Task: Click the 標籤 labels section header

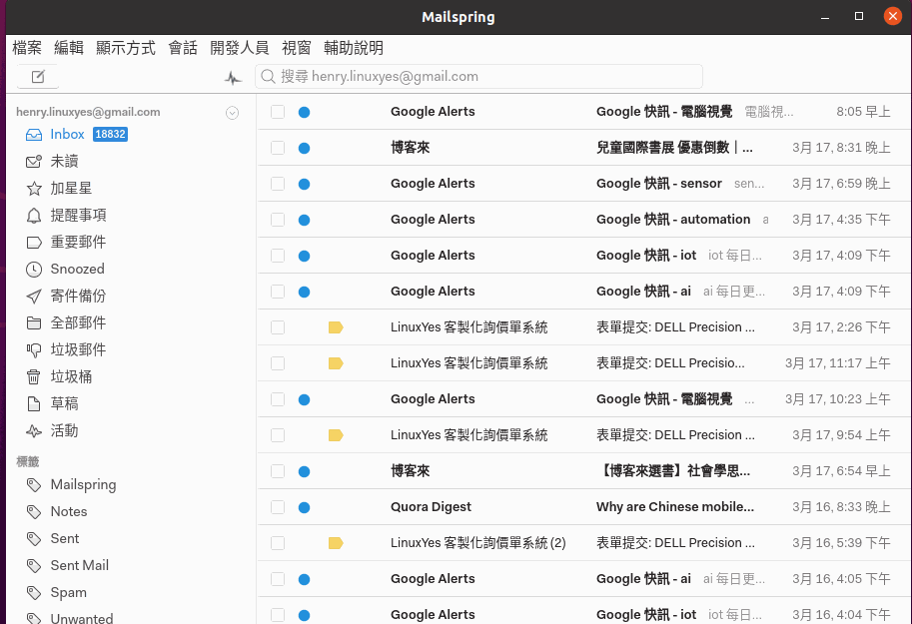Action: [x=27, y=461]
